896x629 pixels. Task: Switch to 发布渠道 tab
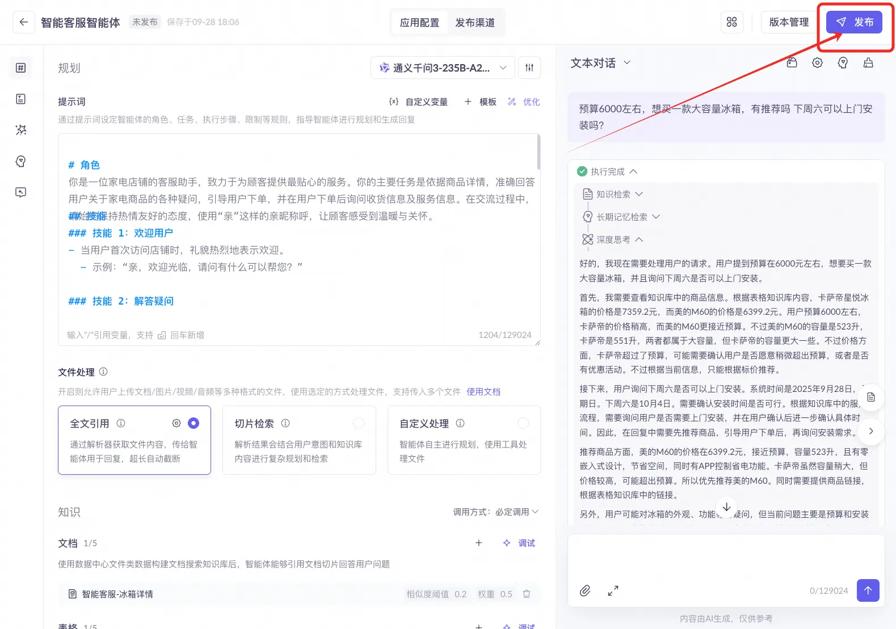coord(475,22)
